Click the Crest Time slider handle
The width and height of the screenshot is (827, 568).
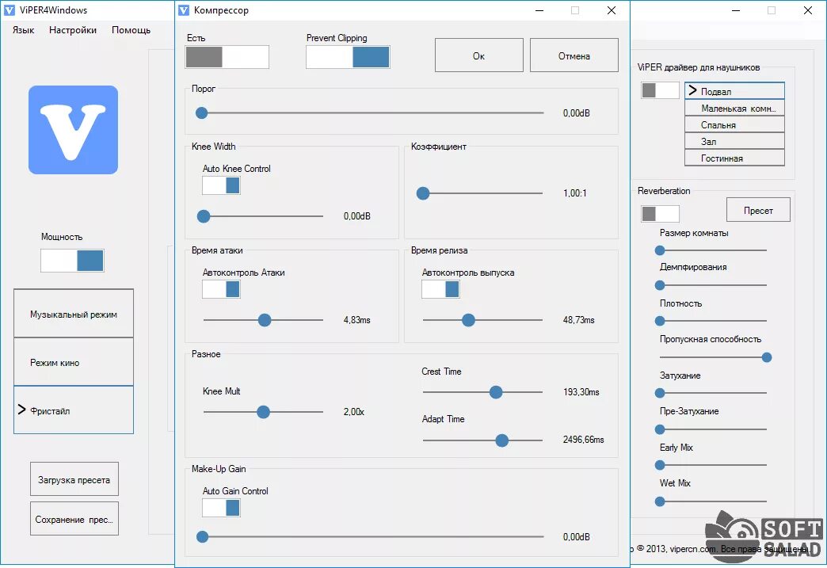496,392
